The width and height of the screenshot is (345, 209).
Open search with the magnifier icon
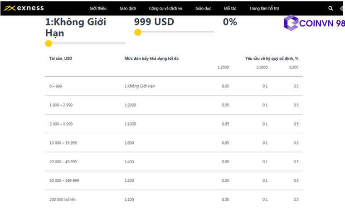[x=330, y=8]
